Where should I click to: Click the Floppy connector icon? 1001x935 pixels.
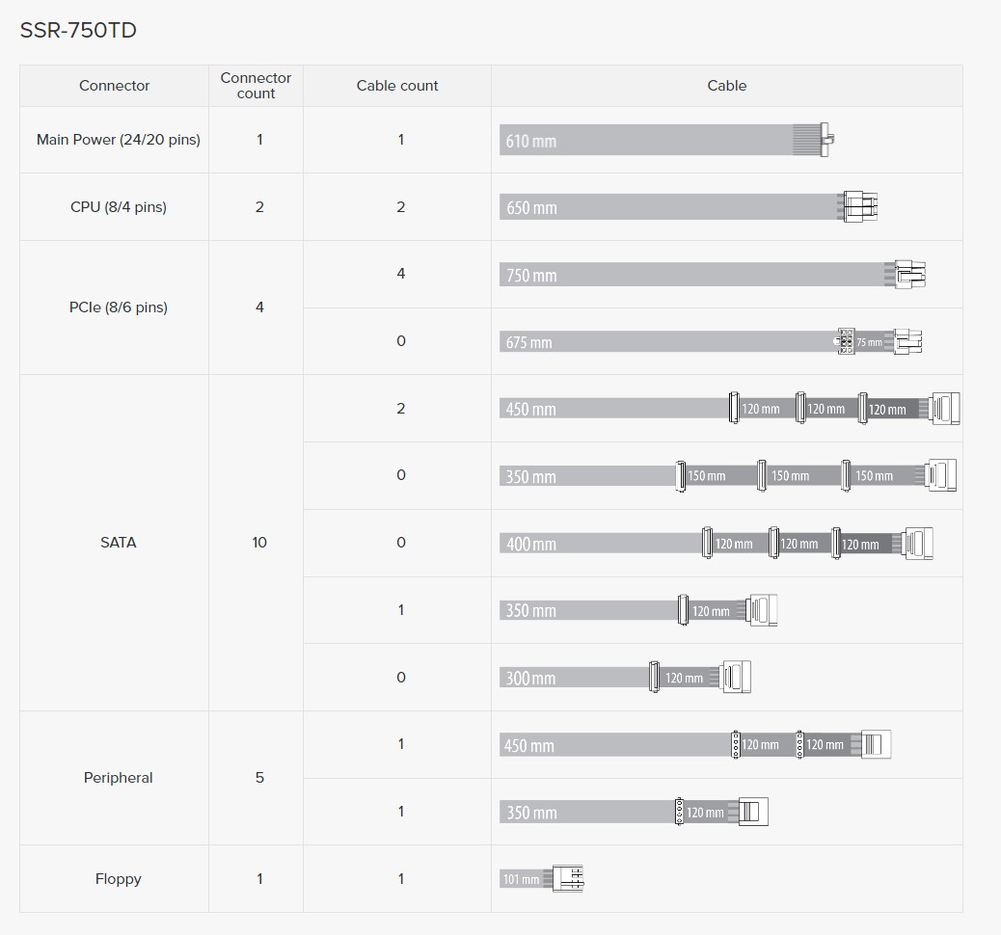(569, 878)
